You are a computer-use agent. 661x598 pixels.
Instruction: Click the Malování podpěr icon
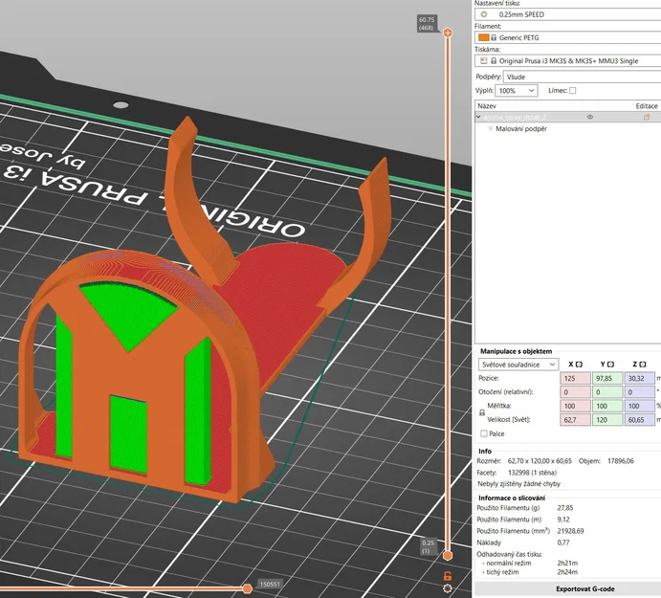coord(491,128)
